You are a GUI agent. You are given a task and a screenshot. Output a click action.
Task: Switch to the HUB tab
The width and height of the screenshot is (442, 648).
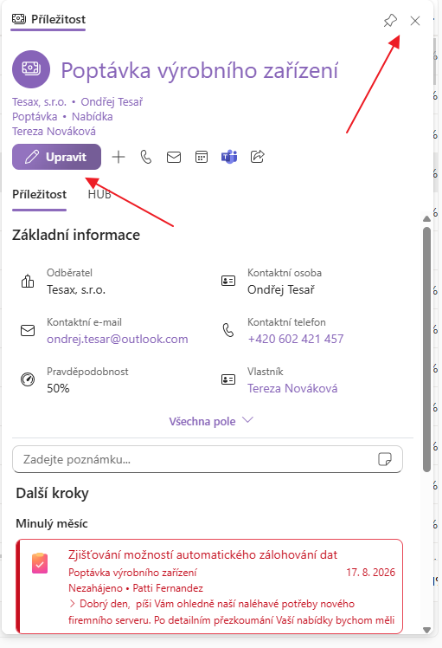point(99,194)
